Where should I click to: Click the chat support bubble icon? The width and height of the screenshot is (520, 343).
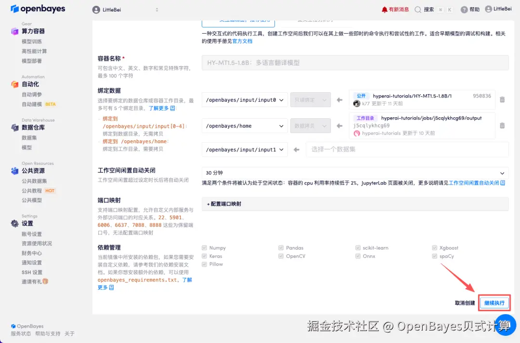[505, 325]
